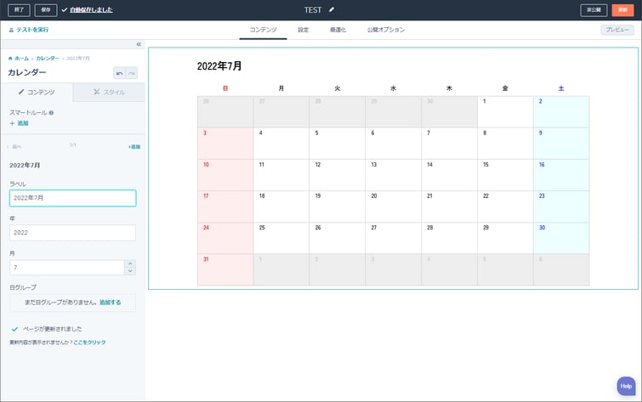This screenshot has height=402, width=642.
Task: Click the redo arrow next to カレンダー
Action: coord(132,73)
